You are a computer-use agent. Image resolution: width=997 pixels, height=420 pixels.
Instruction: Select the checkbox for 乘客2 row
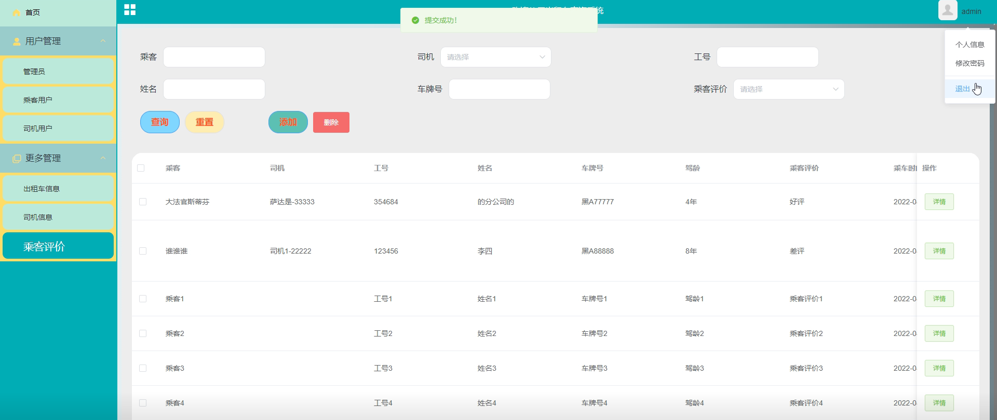click(143, 333)
